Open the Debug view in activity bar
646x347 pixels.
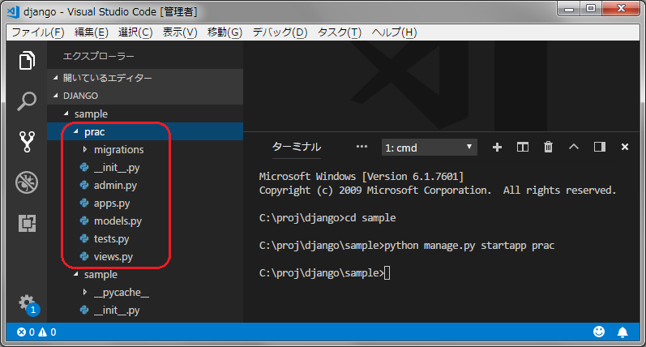[x=27, y=182]
